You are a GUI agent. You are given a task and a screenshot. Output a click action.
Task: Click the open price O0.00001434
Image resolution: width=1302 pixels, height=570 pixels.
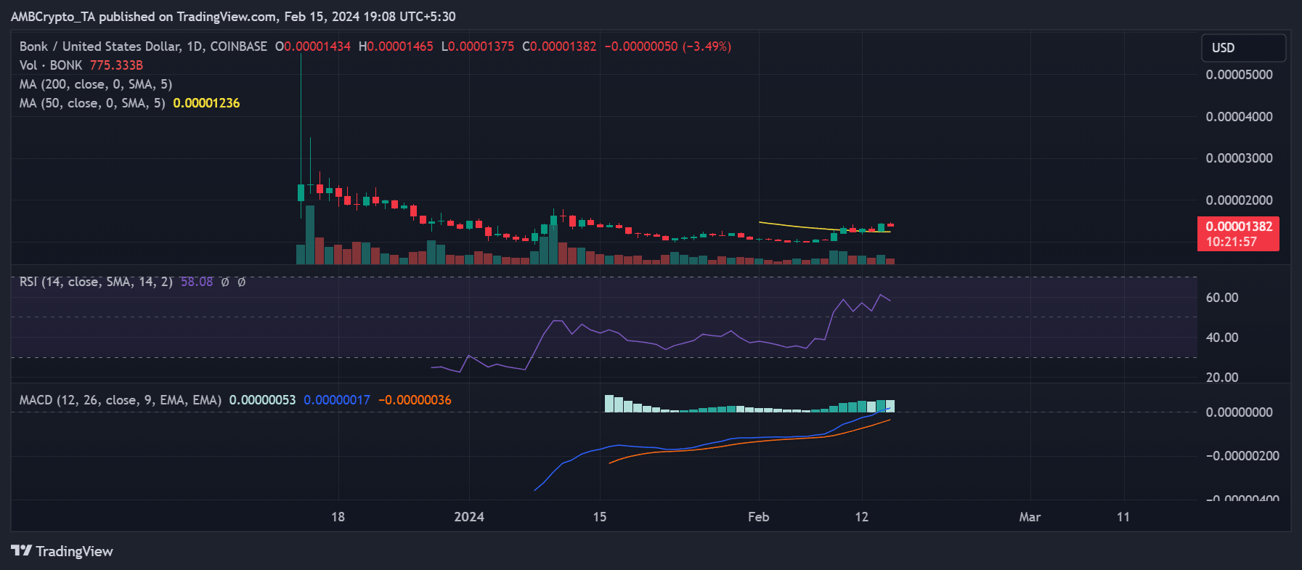click(x=313, y=46)
